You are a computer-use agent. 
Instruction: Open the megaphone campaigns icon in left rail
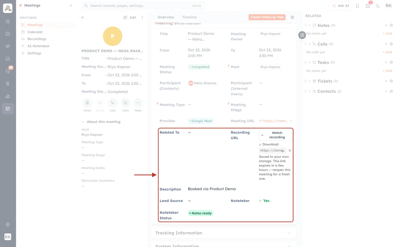click(x=8, y=46)
